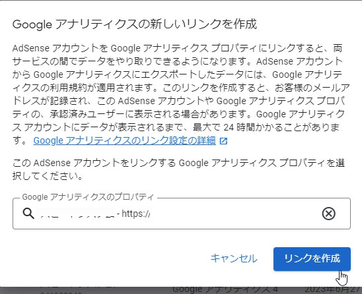Click the 2023年6月 date in background page

(333, 289)
